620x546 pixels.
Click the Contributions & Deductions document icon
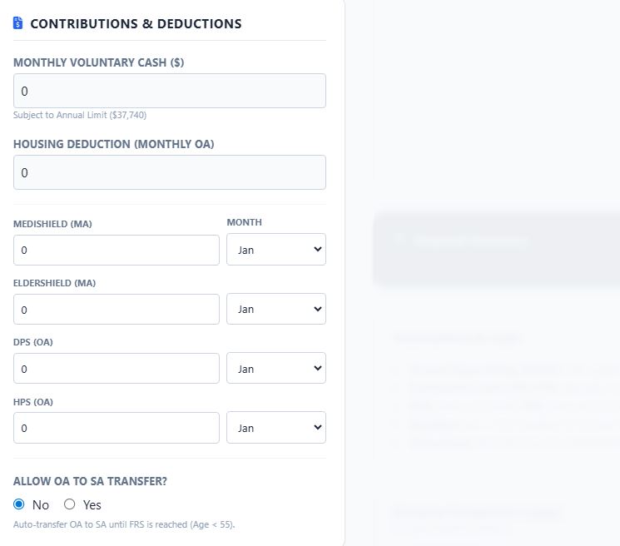tap(18, 23)
